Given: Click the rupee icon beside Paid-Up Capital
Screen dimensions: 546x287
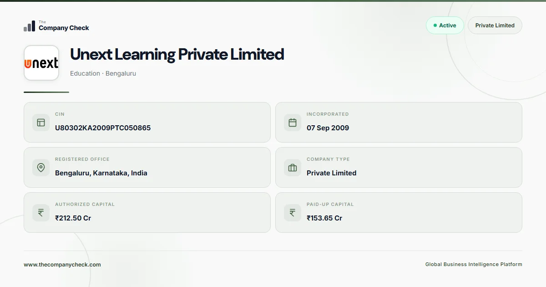Looking at the screenshot, I should coord(293,213).
